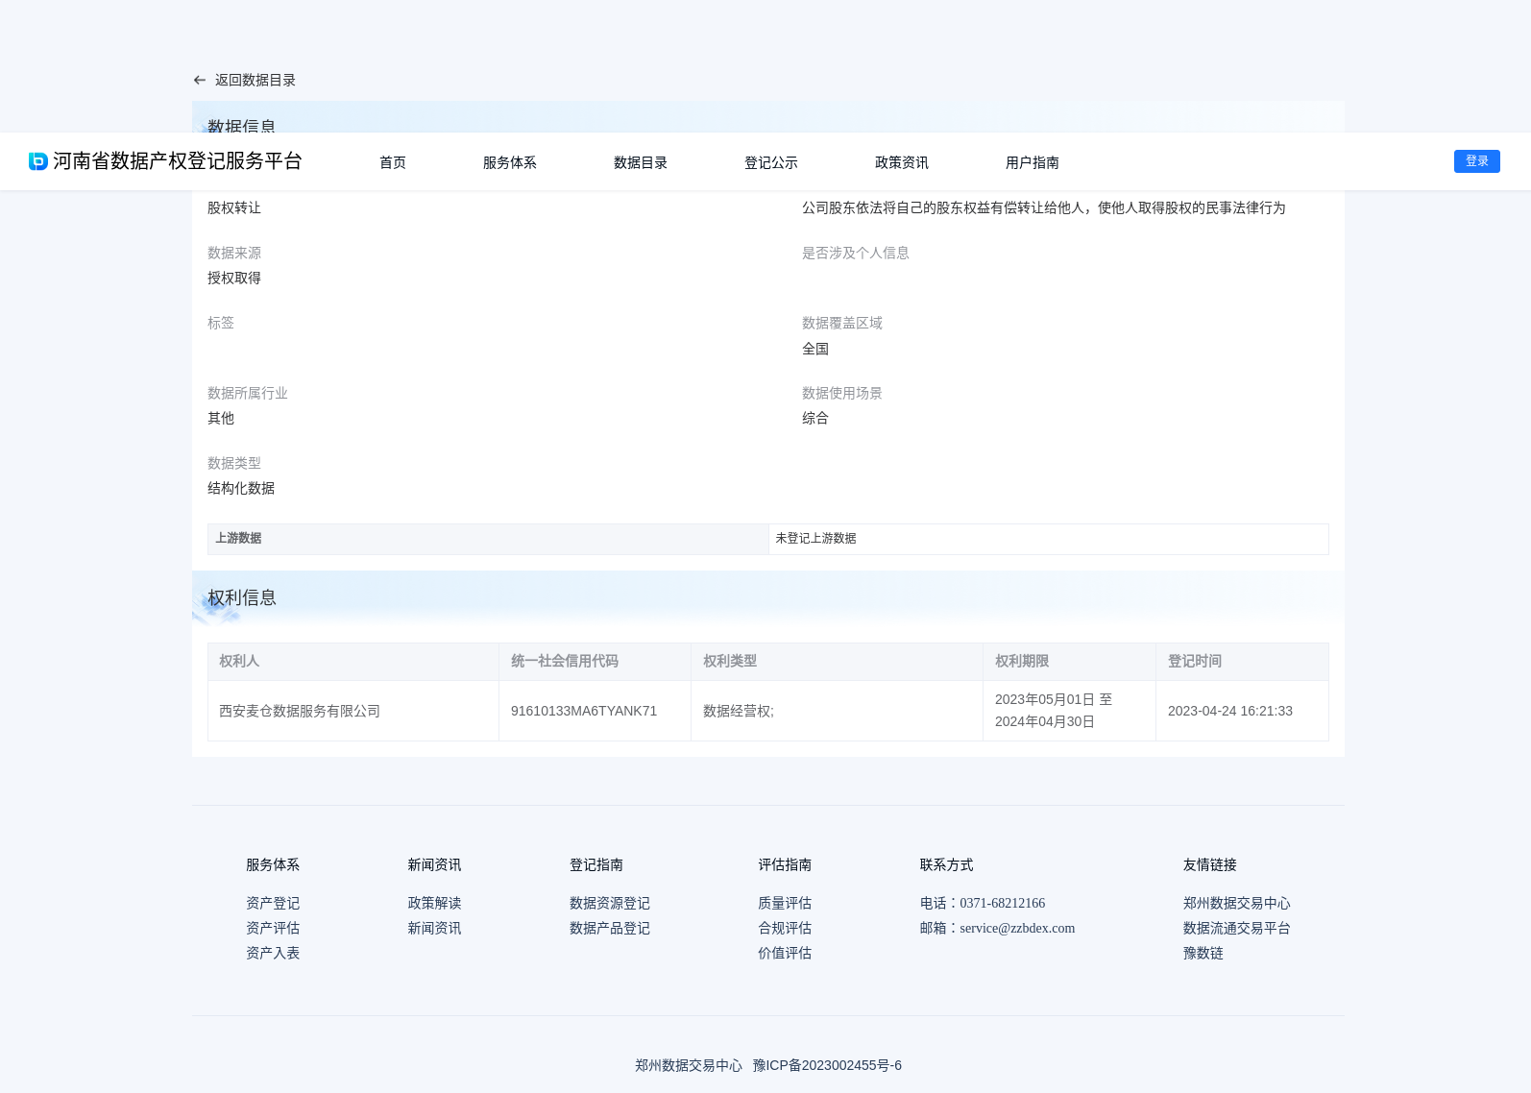Open footer link 价值评估
This screenshot has width=1531, height=1093.
[785, 953]
